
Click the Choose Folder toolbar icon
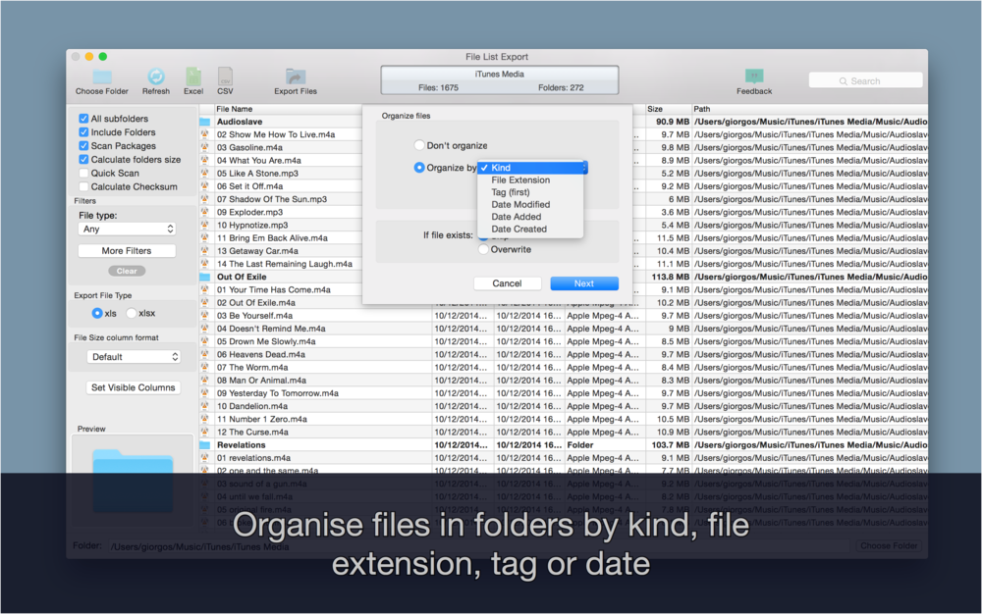click(101, 77)
